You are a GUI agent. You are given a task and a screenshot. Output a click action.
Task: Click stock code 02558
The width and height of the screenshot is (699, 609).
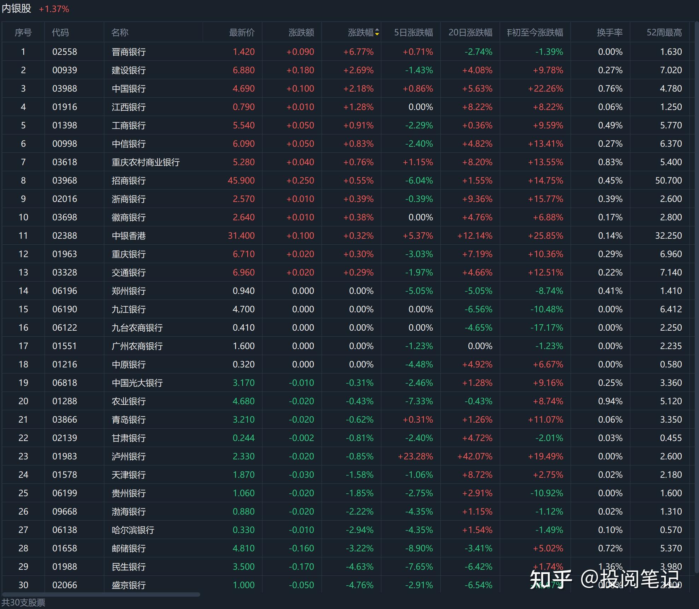65,52
